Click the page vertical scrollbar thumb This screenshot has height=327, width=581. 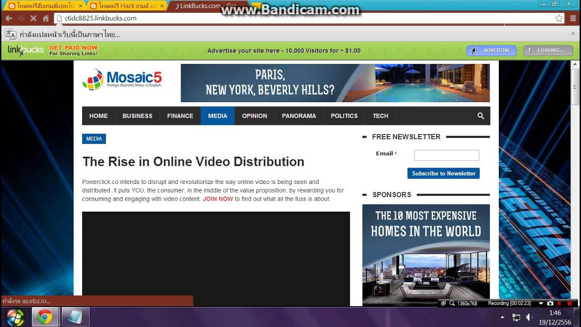click(x=575, y=86)
